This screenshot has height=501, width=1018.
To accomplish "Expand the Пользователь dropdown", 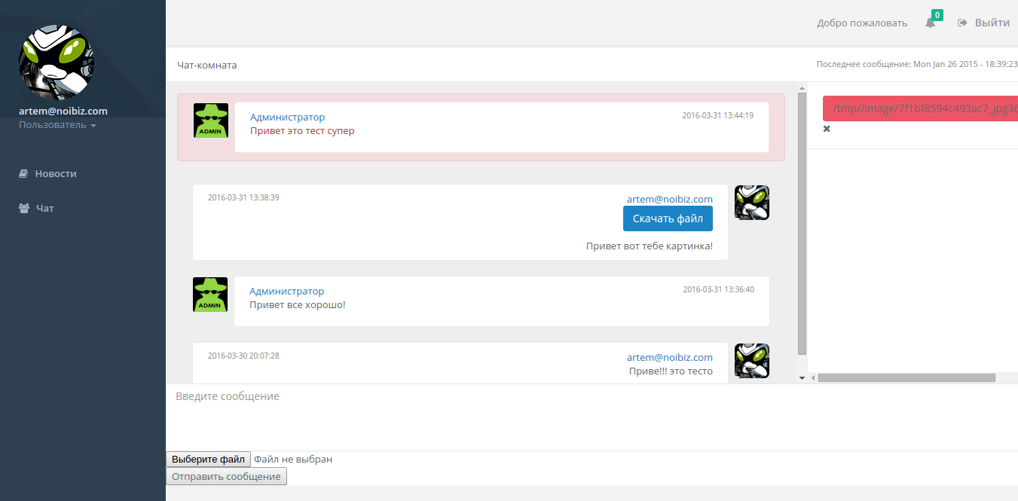I will click(x=53, y=125).
